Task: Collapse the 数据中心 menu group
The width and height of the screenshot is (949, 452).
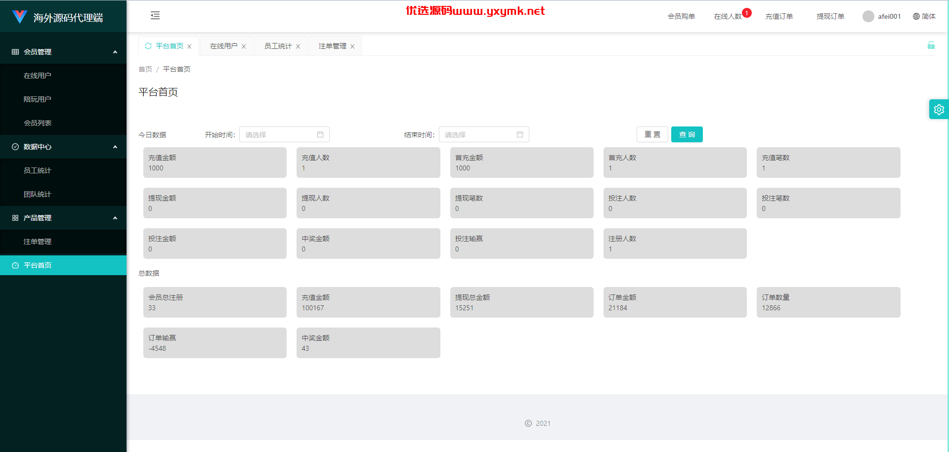Action: 63,147
